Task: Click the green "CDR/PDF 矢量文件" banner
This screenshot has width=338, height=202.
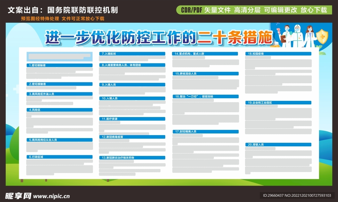Action: pos(254,10)
